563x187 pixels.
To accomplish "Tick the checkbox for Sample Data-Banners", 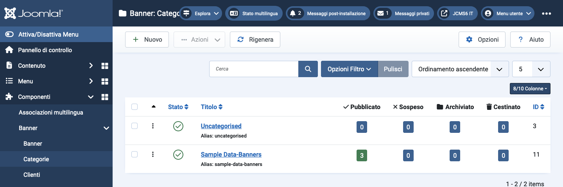I will 134,154.
